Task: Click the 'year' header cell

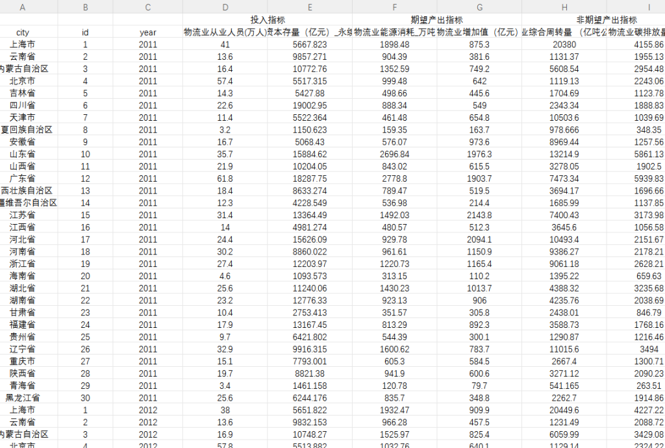Action: point(148,32)
